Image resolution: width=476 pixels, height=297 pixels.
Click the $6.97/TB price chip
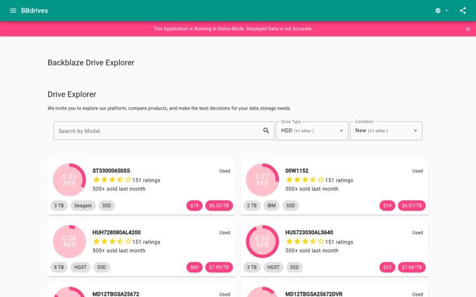point(412,205)
